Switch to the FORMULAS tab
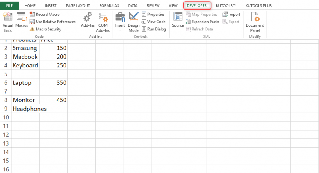This screenshot has width=319, height=173. coord(108,6)
